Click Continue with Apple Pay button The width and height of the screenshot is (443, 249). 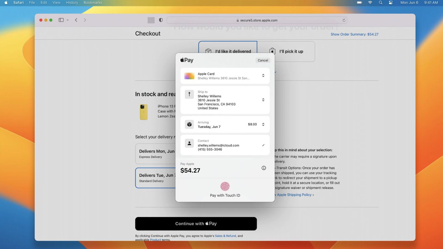[196, 224]
